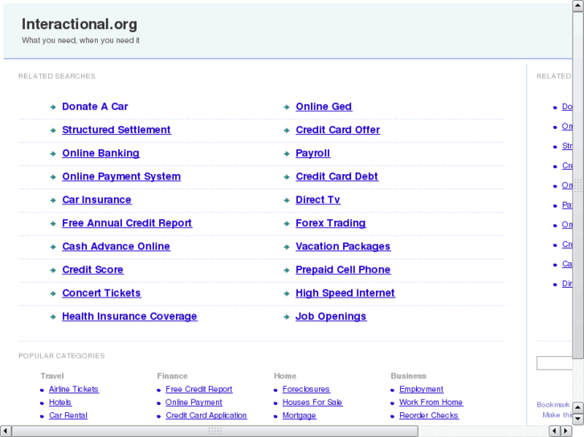This screenshot has width=584, height=437.
Task: Click Credit Card Offer link
Action: point(338,130)
